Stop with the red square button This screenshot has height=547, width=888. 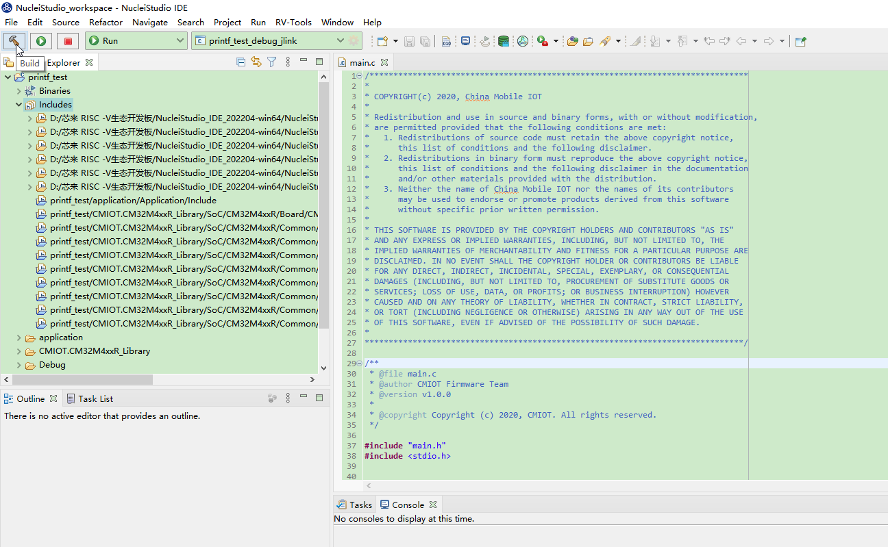tap(68, 41)
